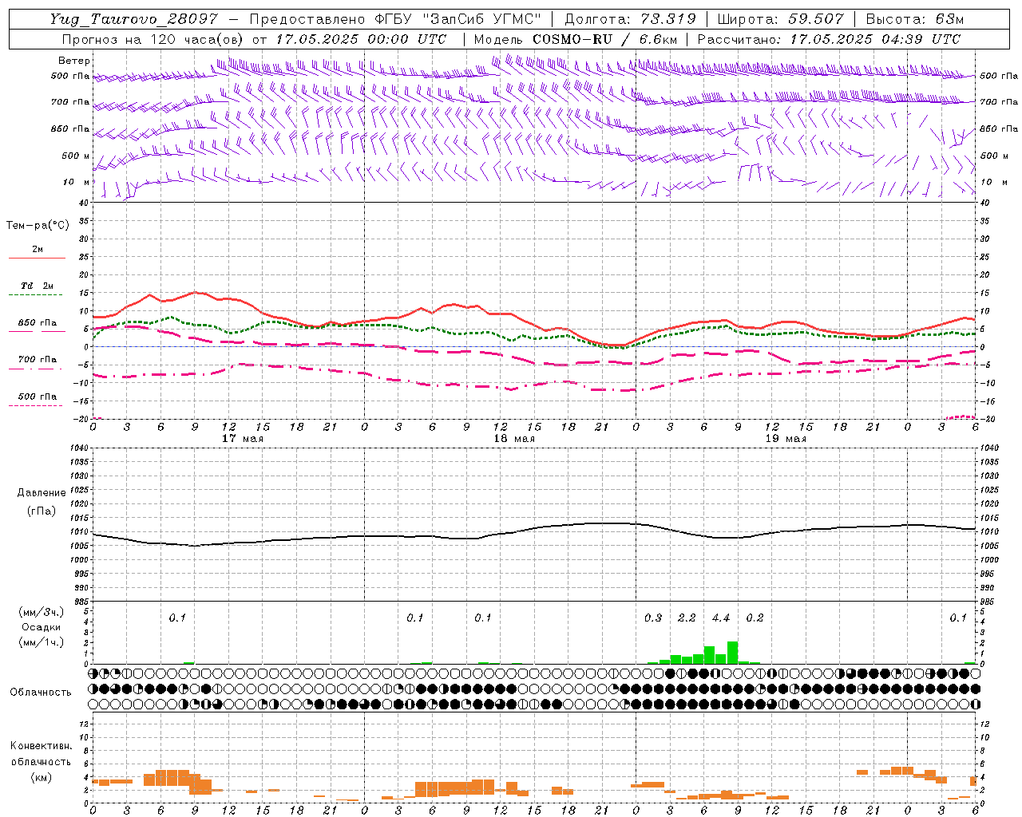This screenshot has height=817, width=1022.
Task: Click the Долгота: 73.319 value
Action: coord(630,19)
